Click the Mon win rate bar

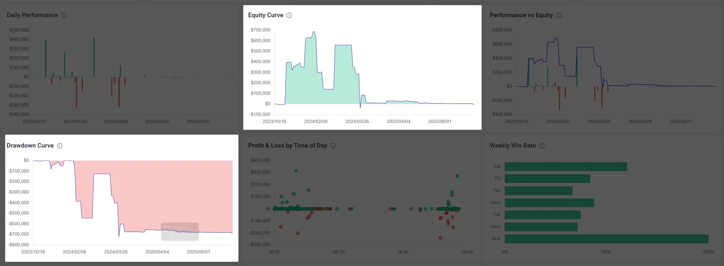point(541,227)
